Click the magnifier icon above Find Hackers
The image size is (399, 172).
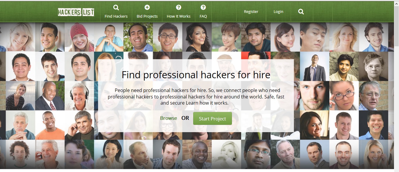click(116, 7)
